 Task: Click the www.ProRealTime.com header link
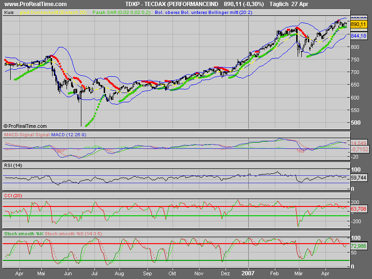click(x=36, y=4)
